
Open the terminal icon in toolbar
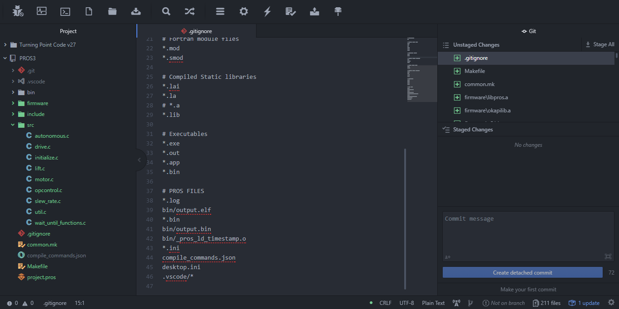tap(65, 11)
